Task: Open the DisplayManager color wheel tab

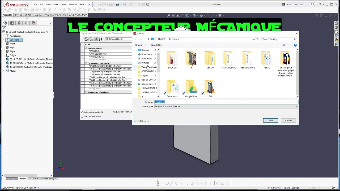Action: coord(33,23)
